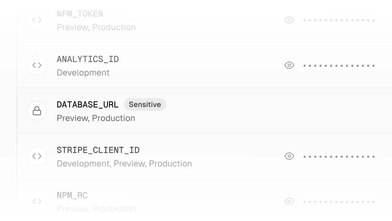392x221 pixels.
Task: Click the environments text under STRIPE_CLIENT_ID
Action: (x=124, y=164)
